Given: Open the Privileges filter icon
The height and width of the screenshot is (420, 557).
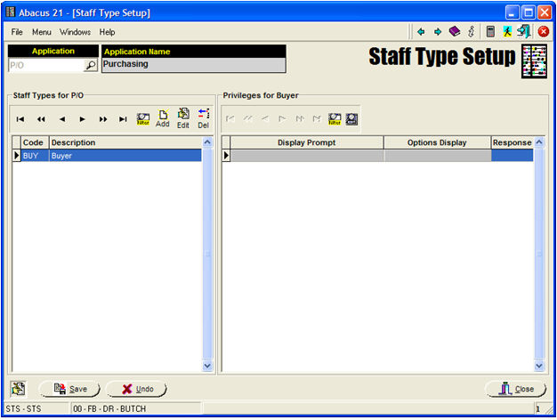Looking at the screenshot, I should click(x=335, y=118).
